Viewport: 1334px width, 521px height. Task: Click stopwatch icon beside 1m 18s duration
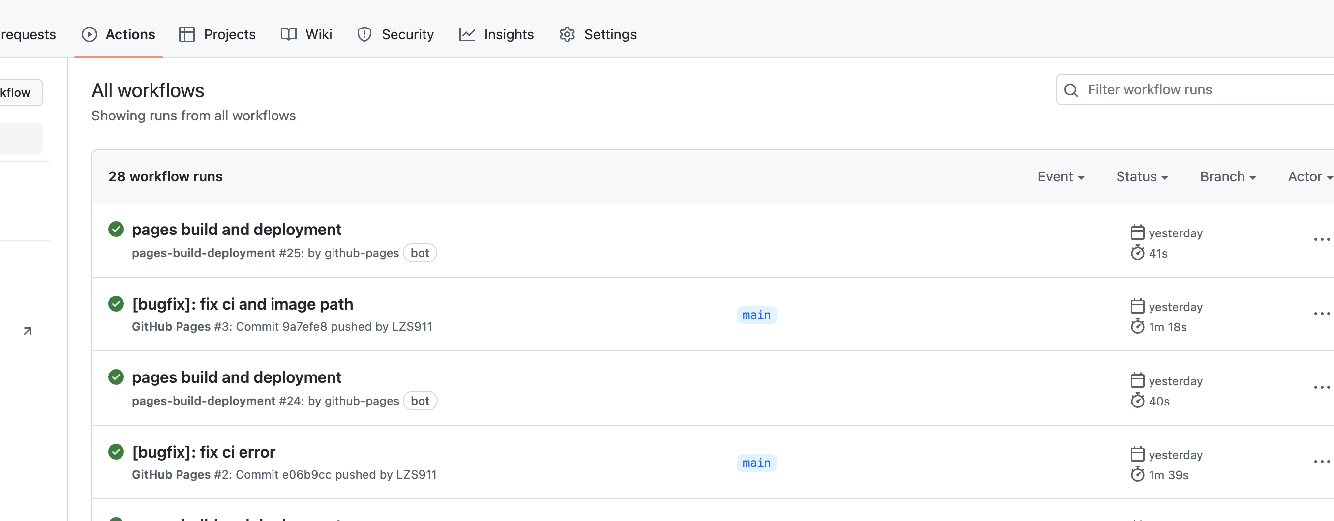[x=1137, y=326]
